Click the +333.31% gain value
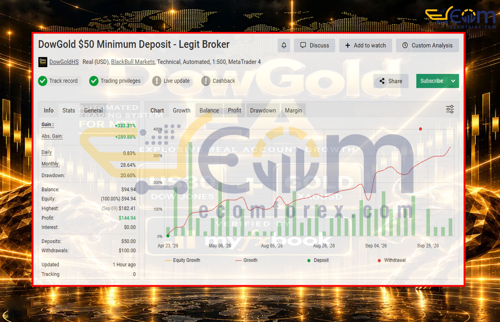Viewport: 500px width, 322px height. [125, 125]
